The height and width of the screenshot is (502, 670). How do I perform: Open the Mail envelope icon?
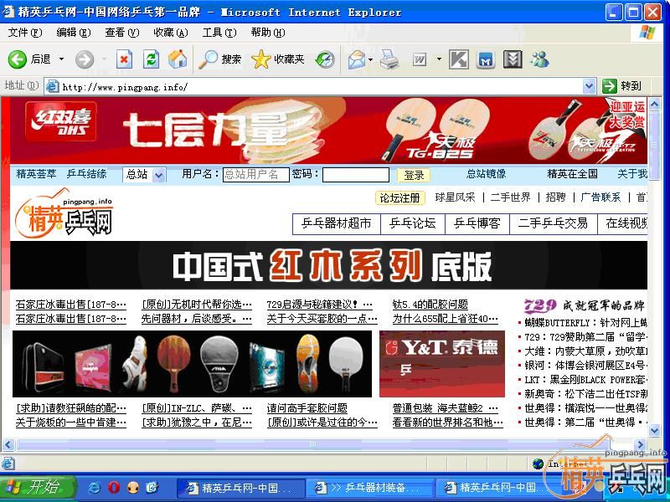357,59
